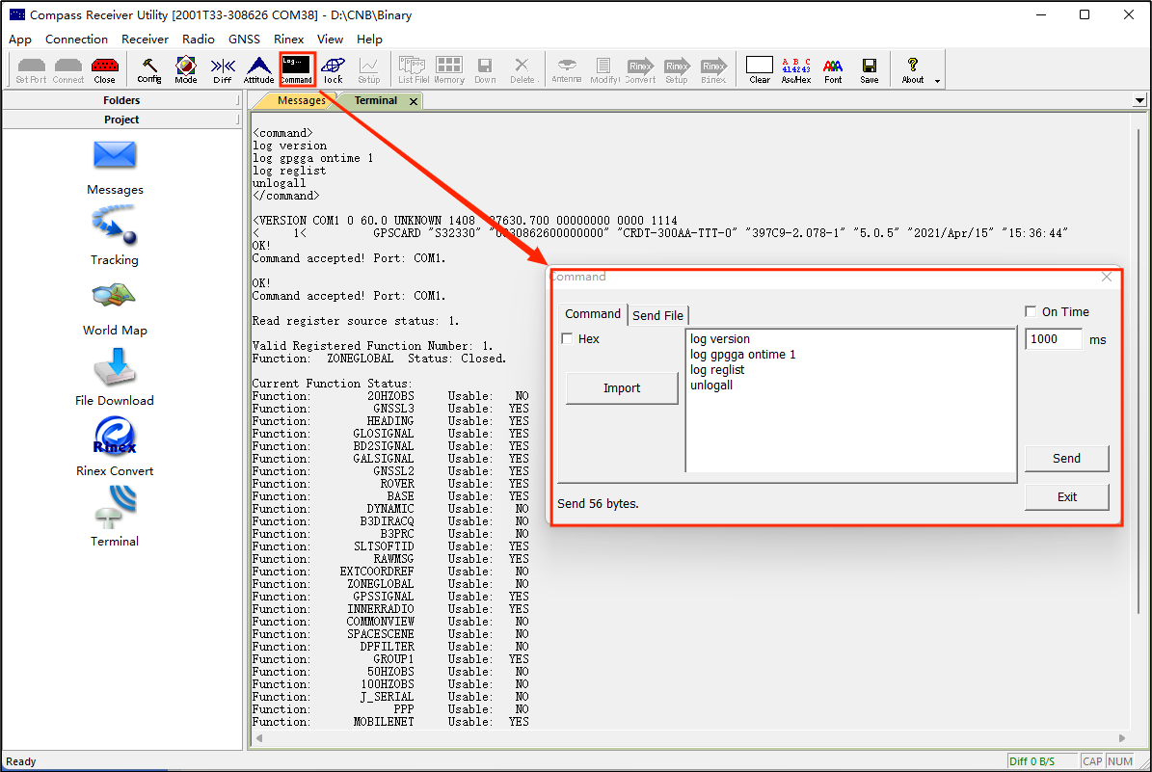Click the Send button

[x=1066, y=459]
